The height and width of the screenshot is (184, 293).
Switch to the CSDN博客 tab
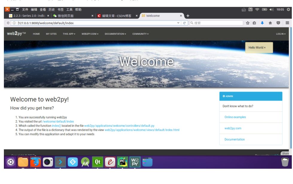pos(117,16)
